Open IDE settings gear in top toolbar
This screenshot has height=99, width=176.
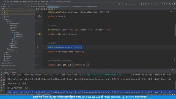tap(172, 4)
